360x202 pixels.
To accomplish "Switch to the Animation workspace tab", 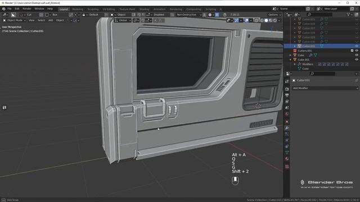I will (x=159, y=9).
